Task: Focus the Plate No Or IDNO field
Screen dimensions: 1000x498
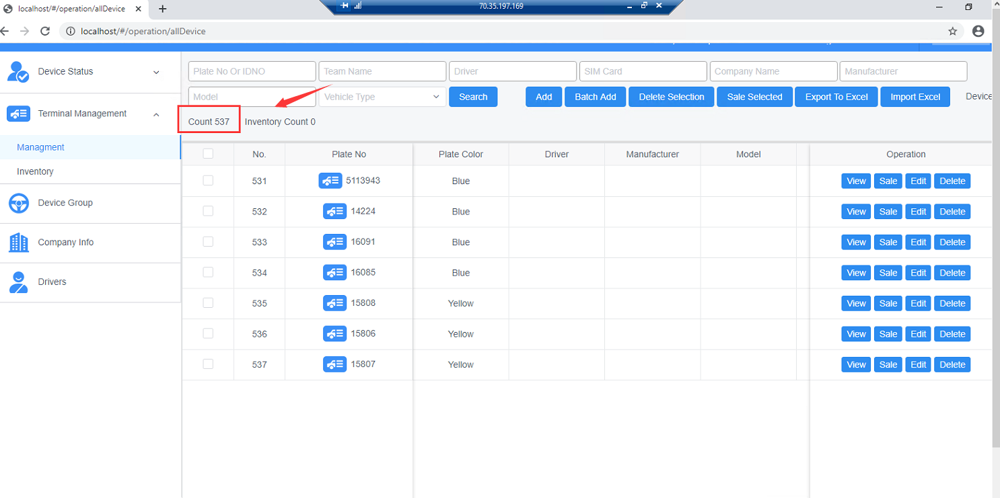Action: coord(252,71)
